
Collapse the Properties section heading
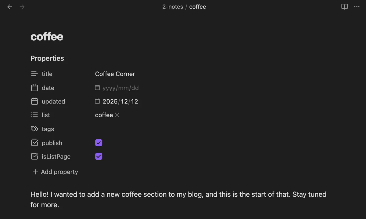pyautogui.click(x=47, y=58)
